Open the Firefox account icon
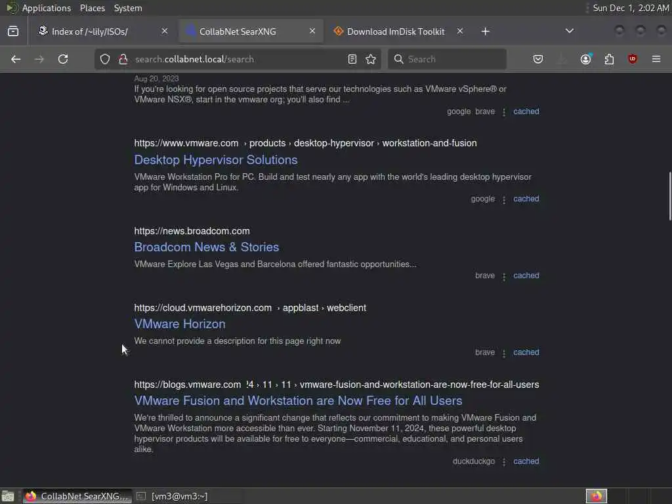This screenshot has width=672, height=504. (586, 59)
